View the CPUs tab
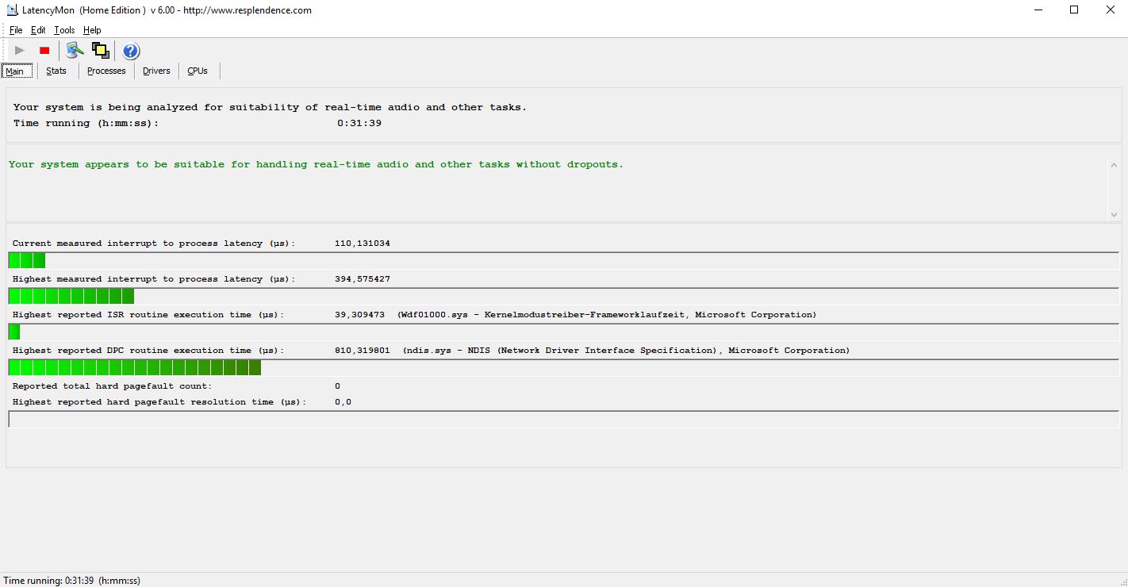The width and height of the screenshot is (1128, 587). coord(198,71)
